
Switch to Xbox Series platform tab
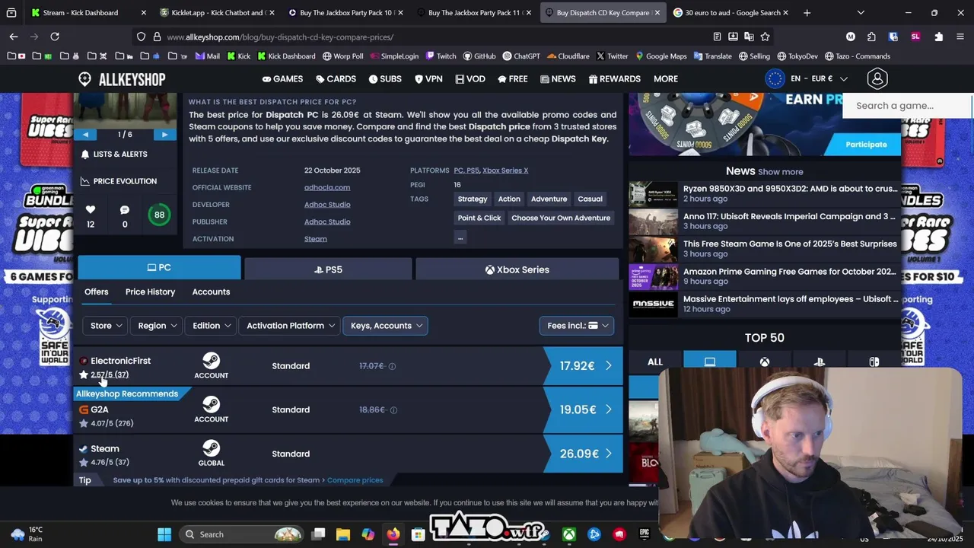517,269
